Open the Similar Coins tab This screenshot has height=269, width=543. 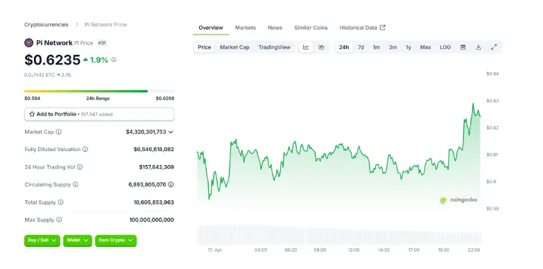(311, 28)
